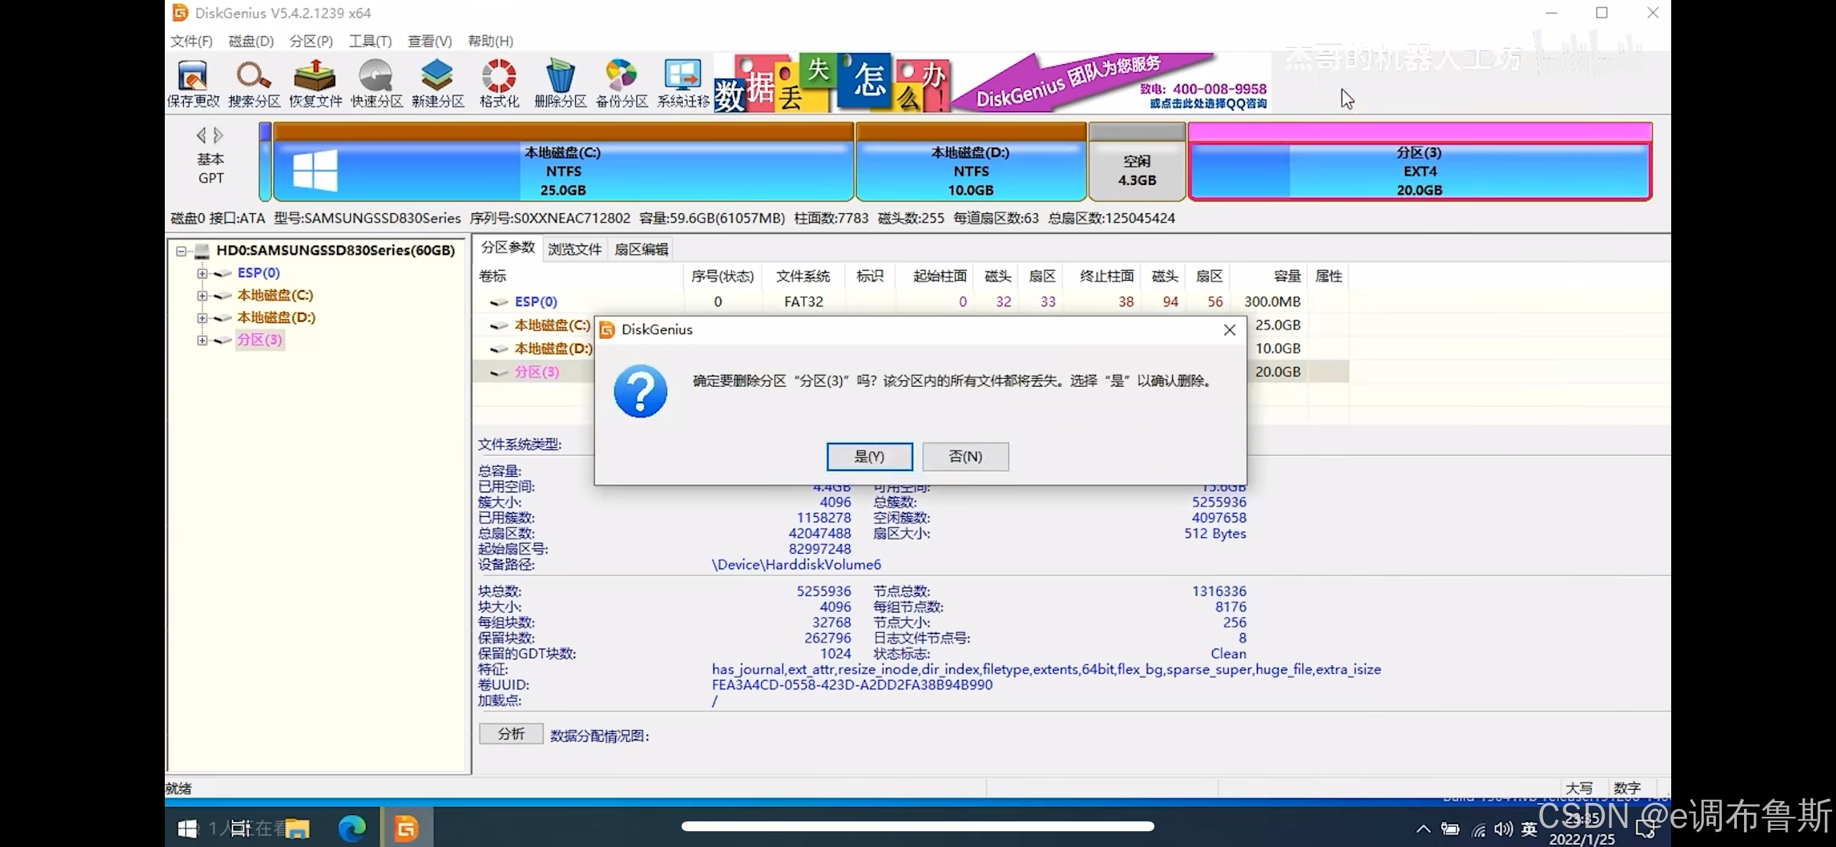Open the Windows Start menu
This screenshot has height=847, width=1836.
tap(187, 828)
